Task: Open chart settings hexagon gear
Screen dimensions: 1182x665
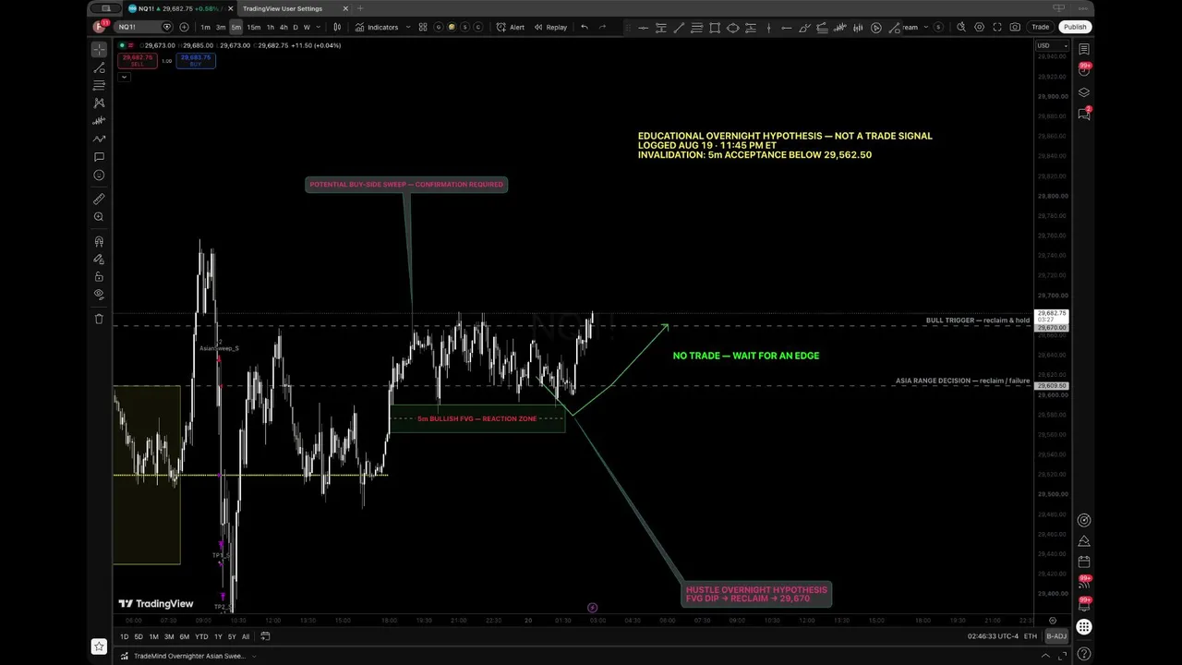Action: (979, 27)
